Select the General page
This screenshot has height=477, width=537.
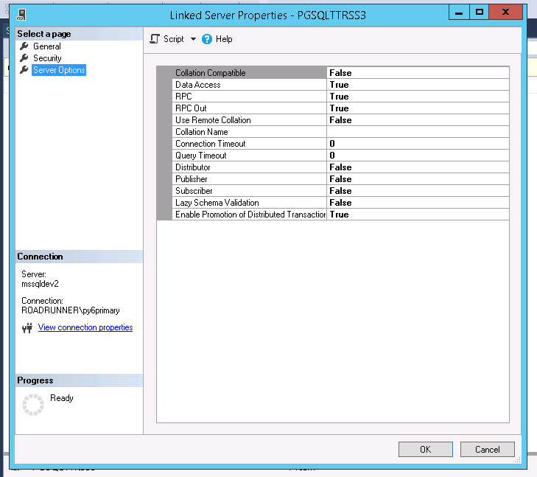pos(47,46)
